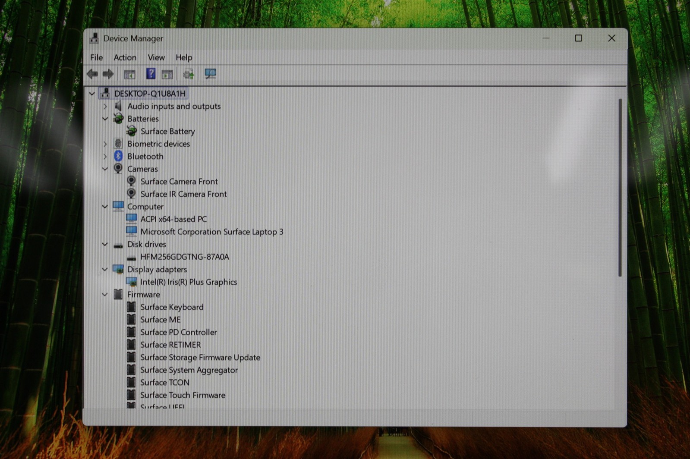Click the Back arrow toolbar icon

point(92,74)
